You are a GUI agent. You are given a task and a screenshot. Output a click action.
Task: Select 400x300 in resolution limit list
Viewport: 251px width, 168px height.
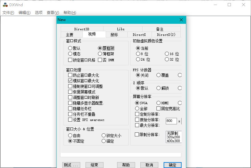tap(174, 141)
